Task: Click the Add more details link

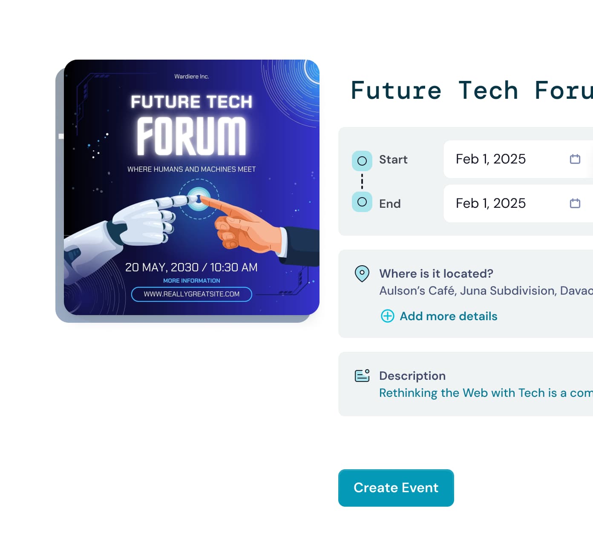Action: pyautogui.click(x=448, y=316)
